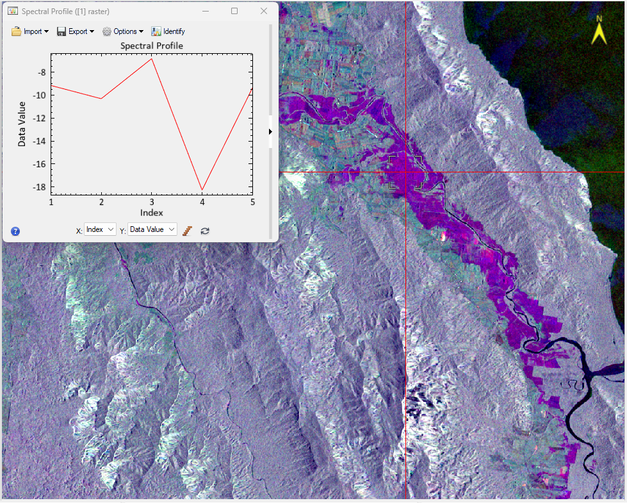This screenshot has width=627, height=503.
Task: Open the Import menu folder icon
Action: point(17,31)
